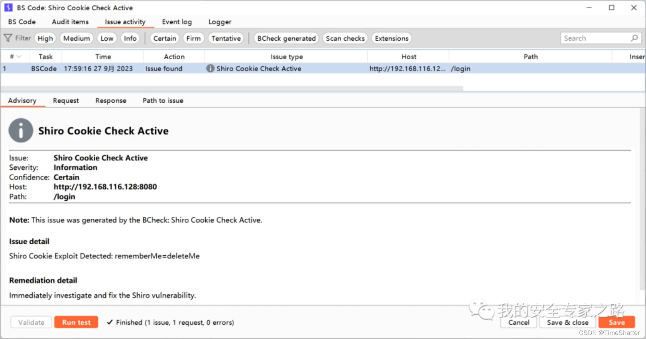The height and width of the screenshot is (339, 646).
Task: Toggle the BCheck generated filter
Action: coord(286,38)
